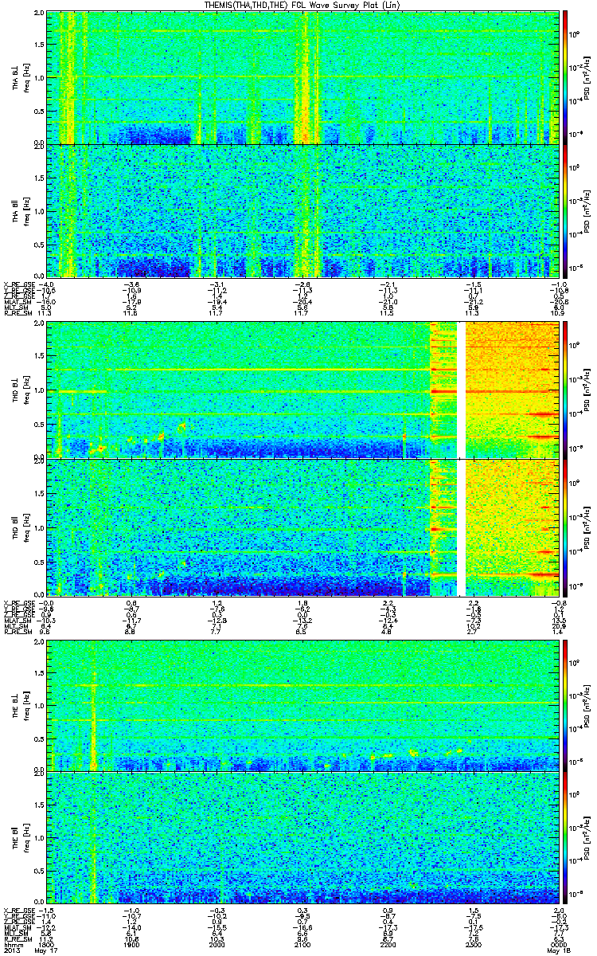This screenshot has height=956, width=597.
Task: Click the PSD color bar beside THE B⊥
Action: pos(566,704)
